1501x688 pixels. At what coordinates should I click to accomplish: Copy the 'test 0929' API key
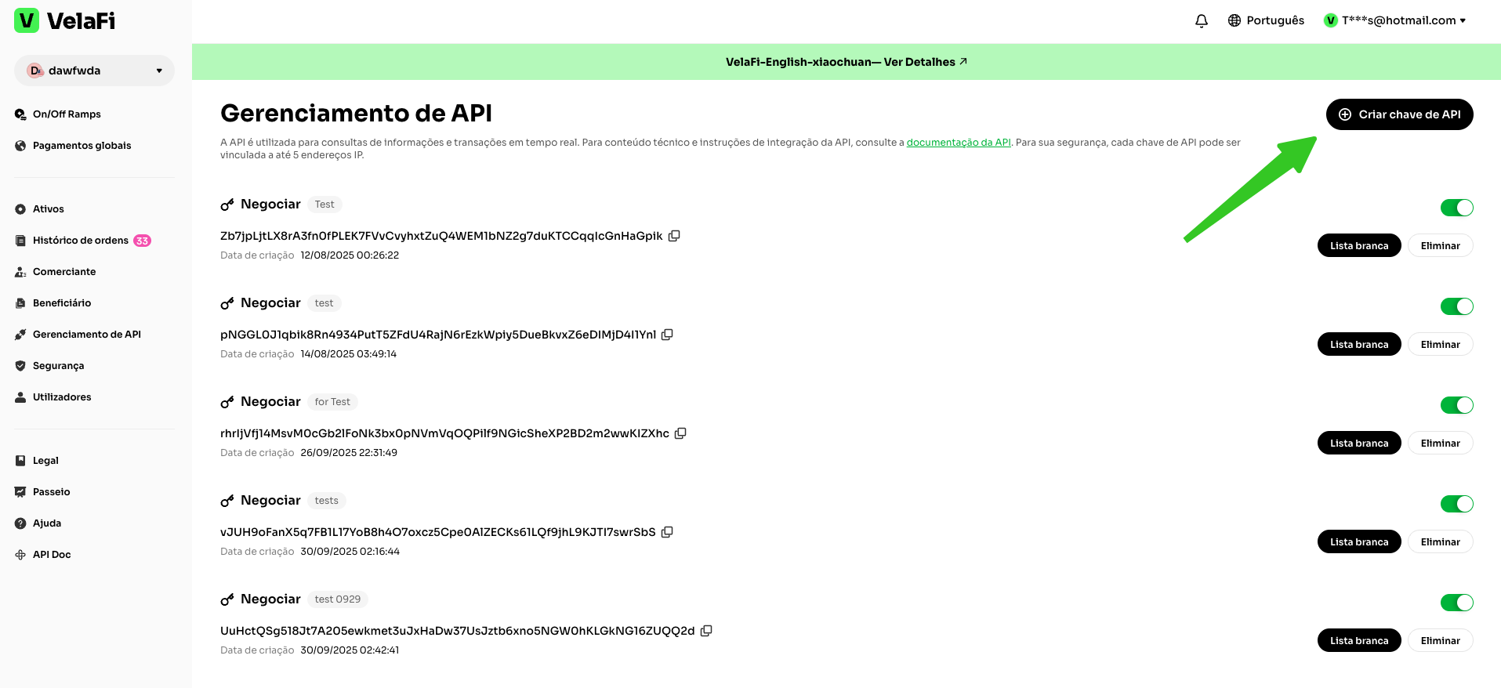706,631
